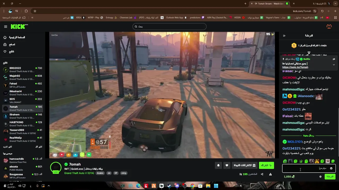339x190 pixels.
Task: Open BD1i VALORANT channel in the sidebar
Action: [x=23, y=101]
